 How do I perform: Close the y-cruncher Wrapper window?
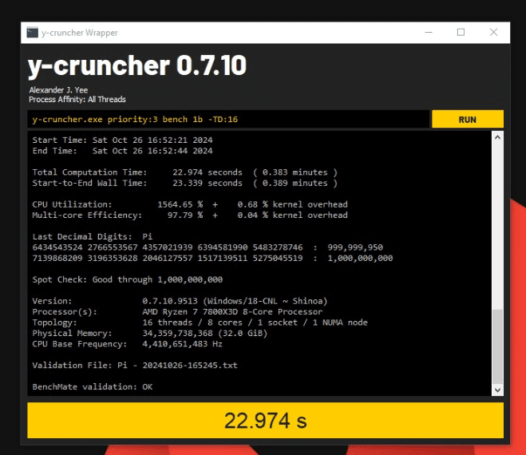493,32
